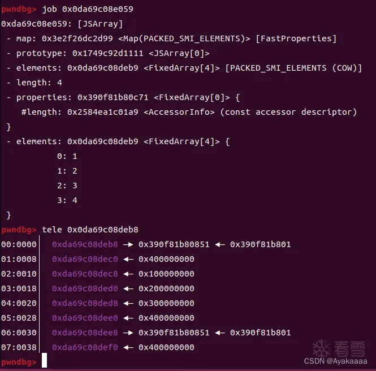Screen dimensions: 376x371
Task: Click the Map(PACKED_SMI_ELEMENTS) text
Action: [x=185, y=38]
